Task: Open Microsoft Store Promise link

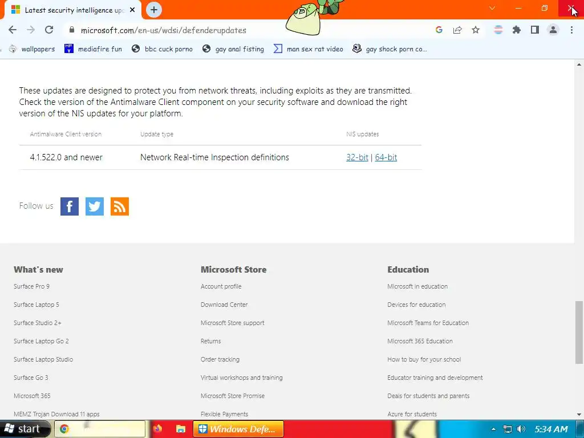Action: (233, 396)
